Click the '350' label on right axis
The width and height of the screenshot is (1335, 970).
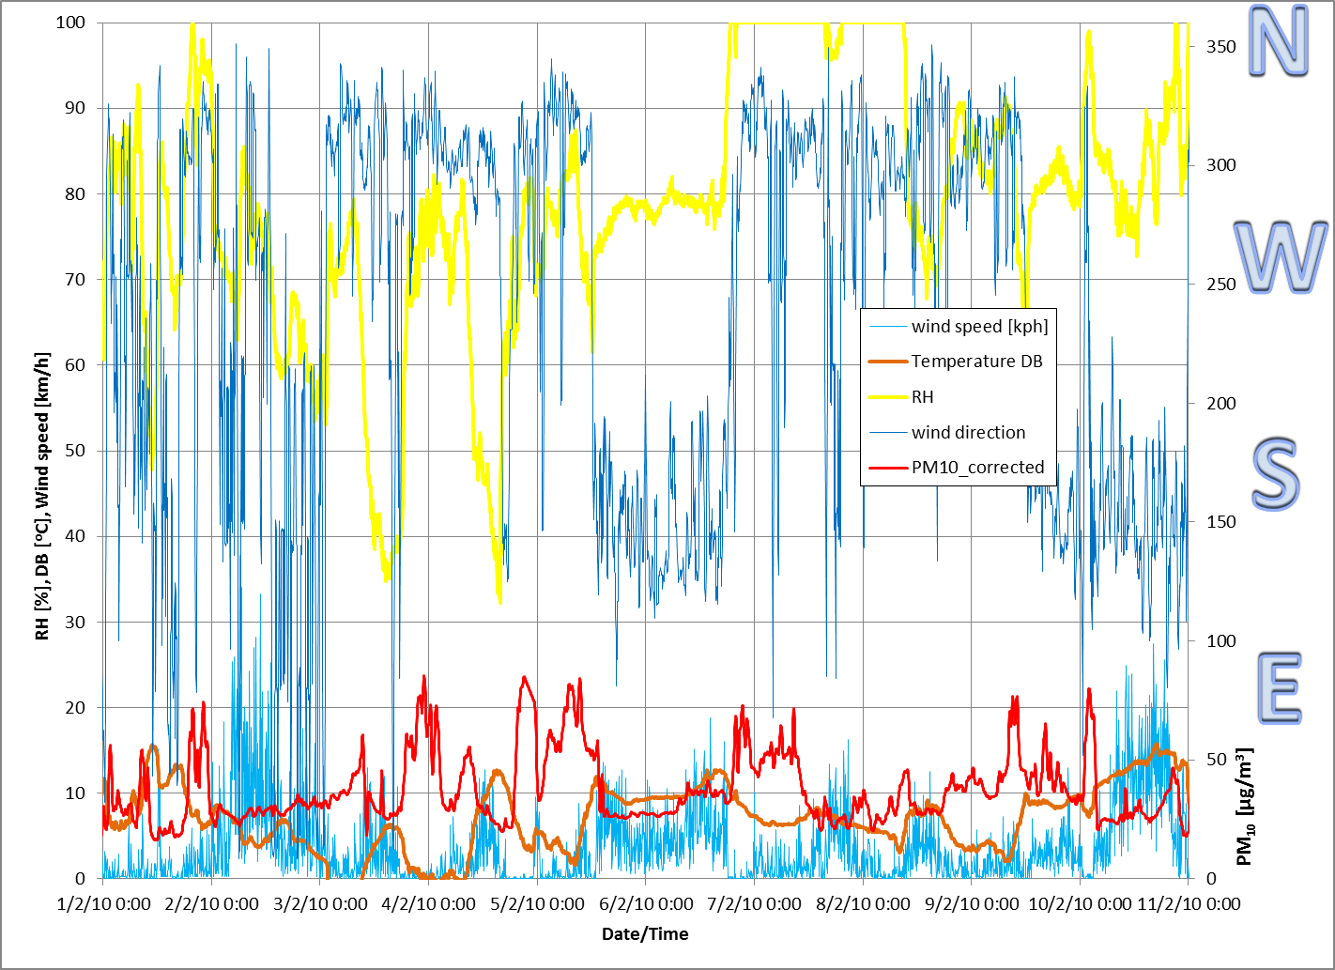(1220, 47)
